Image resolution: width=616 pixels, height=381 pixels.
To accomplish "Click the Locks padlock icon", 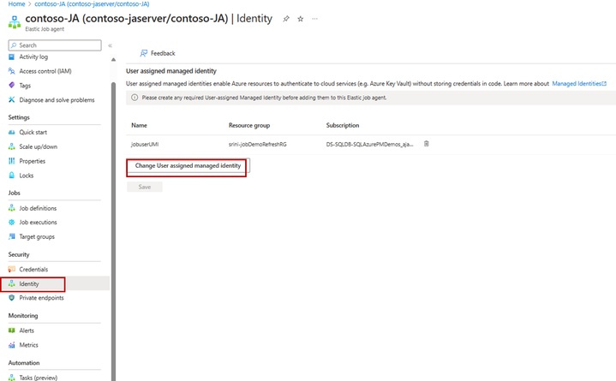I will [12, 176].
